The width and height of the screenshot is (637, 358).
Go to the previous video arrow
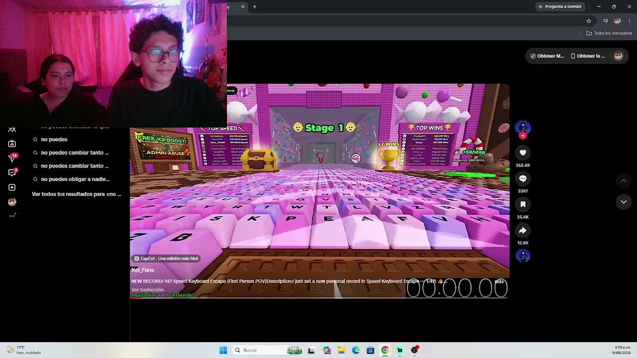click(624, 180)
